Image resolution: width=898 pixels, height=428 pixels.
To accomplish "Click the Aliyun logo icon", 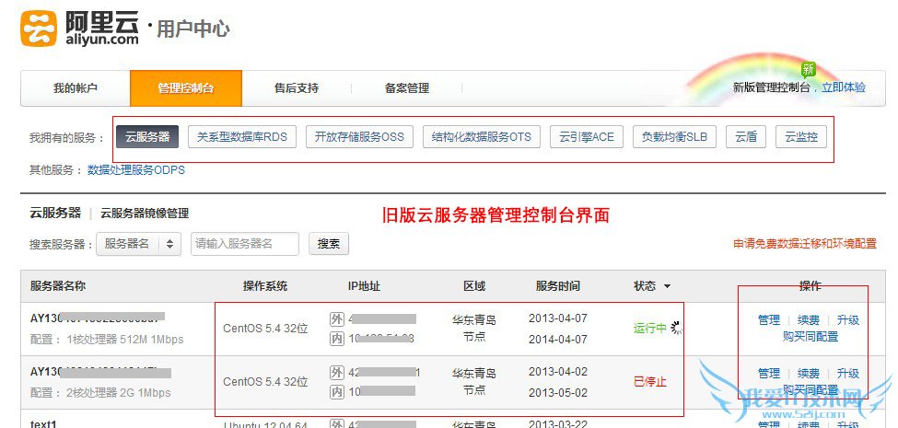I will click(x=39, y=29).
